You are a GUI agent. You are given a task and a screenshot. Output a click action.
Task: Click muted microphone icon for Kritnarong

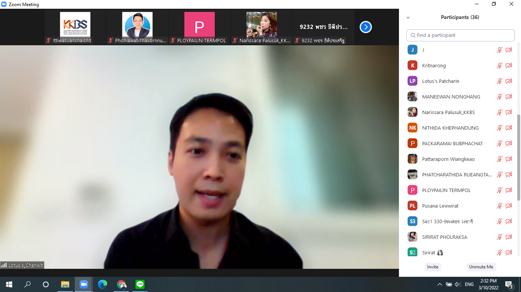(500, 65)
